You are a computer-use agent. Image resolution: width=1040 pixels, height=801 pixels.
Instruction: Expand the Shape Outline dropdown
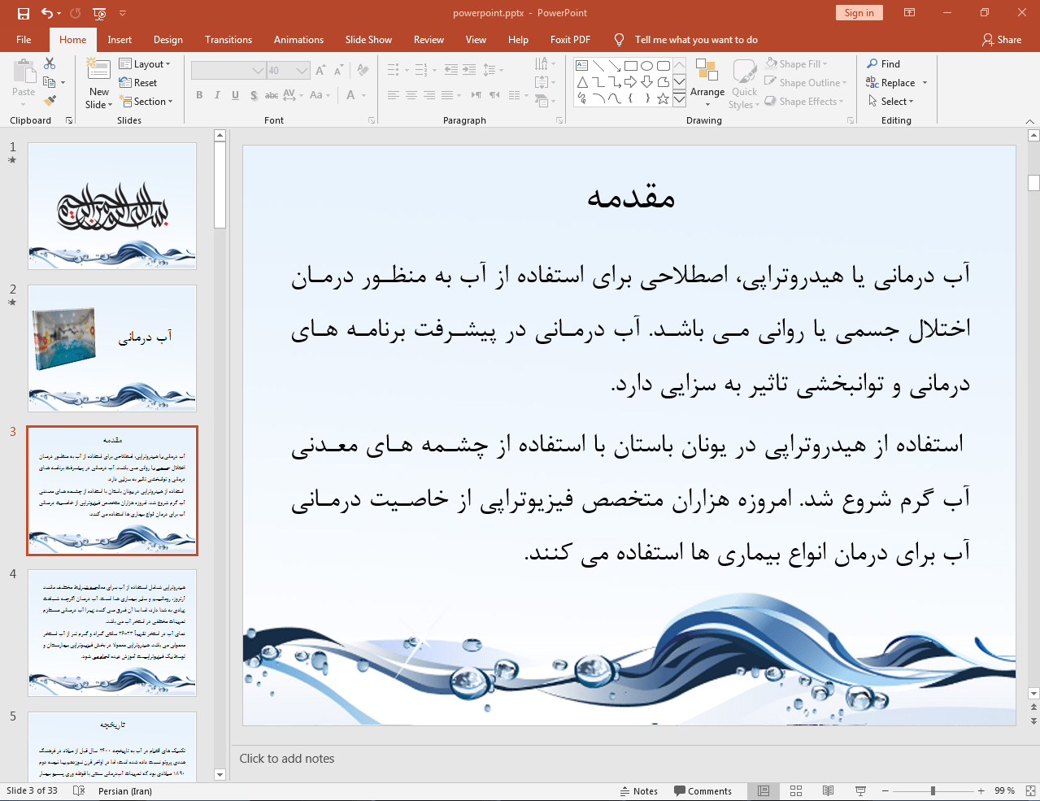coord(806,83)
